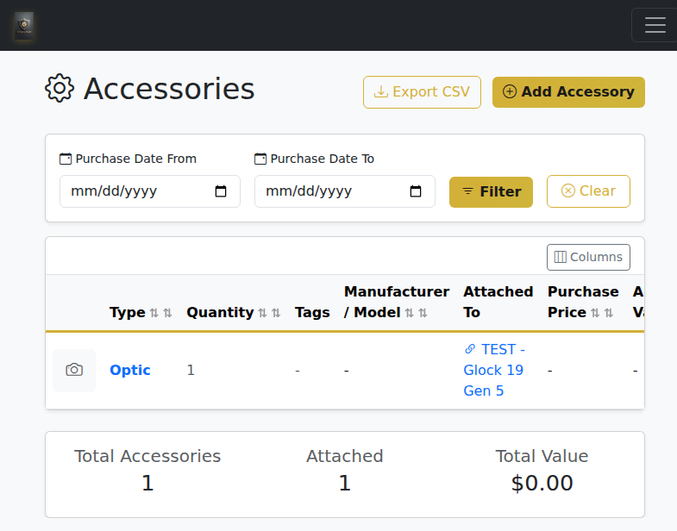Click camera photo placeholder for Optic

pyautogui.click(x=74, y=371)
